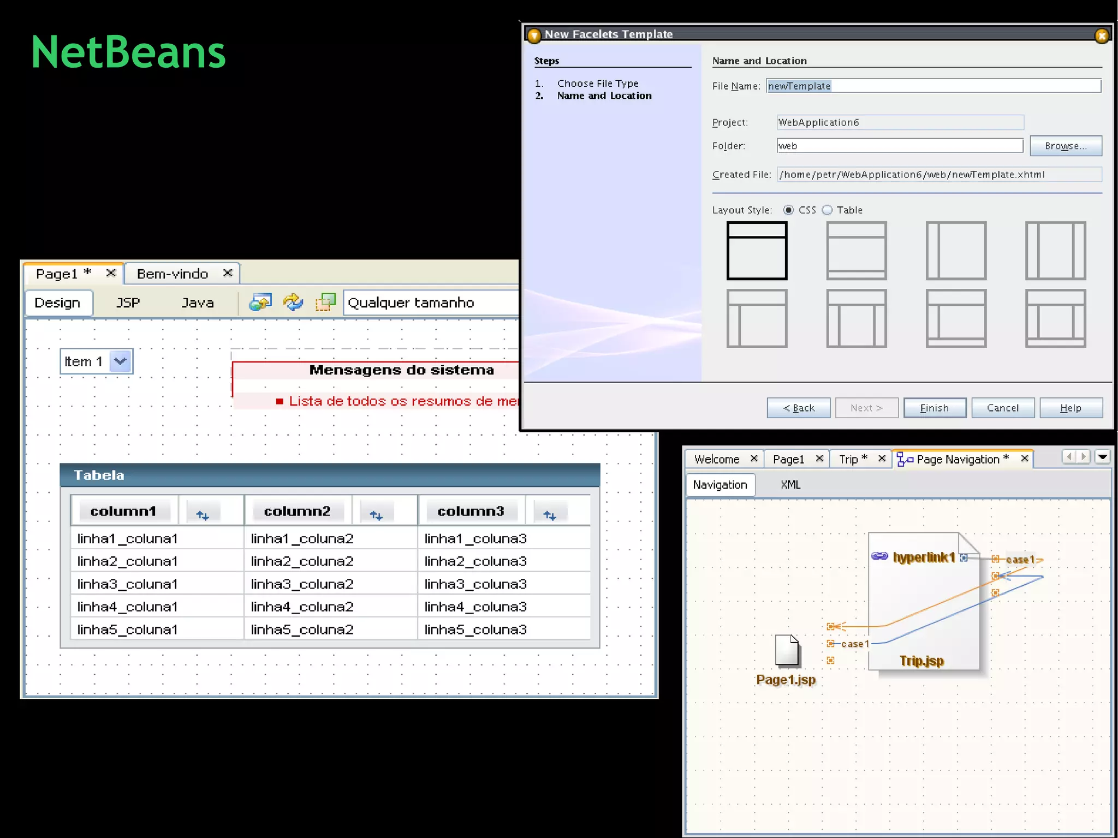Select the header and footer layout thumbnail

(857, 251)
